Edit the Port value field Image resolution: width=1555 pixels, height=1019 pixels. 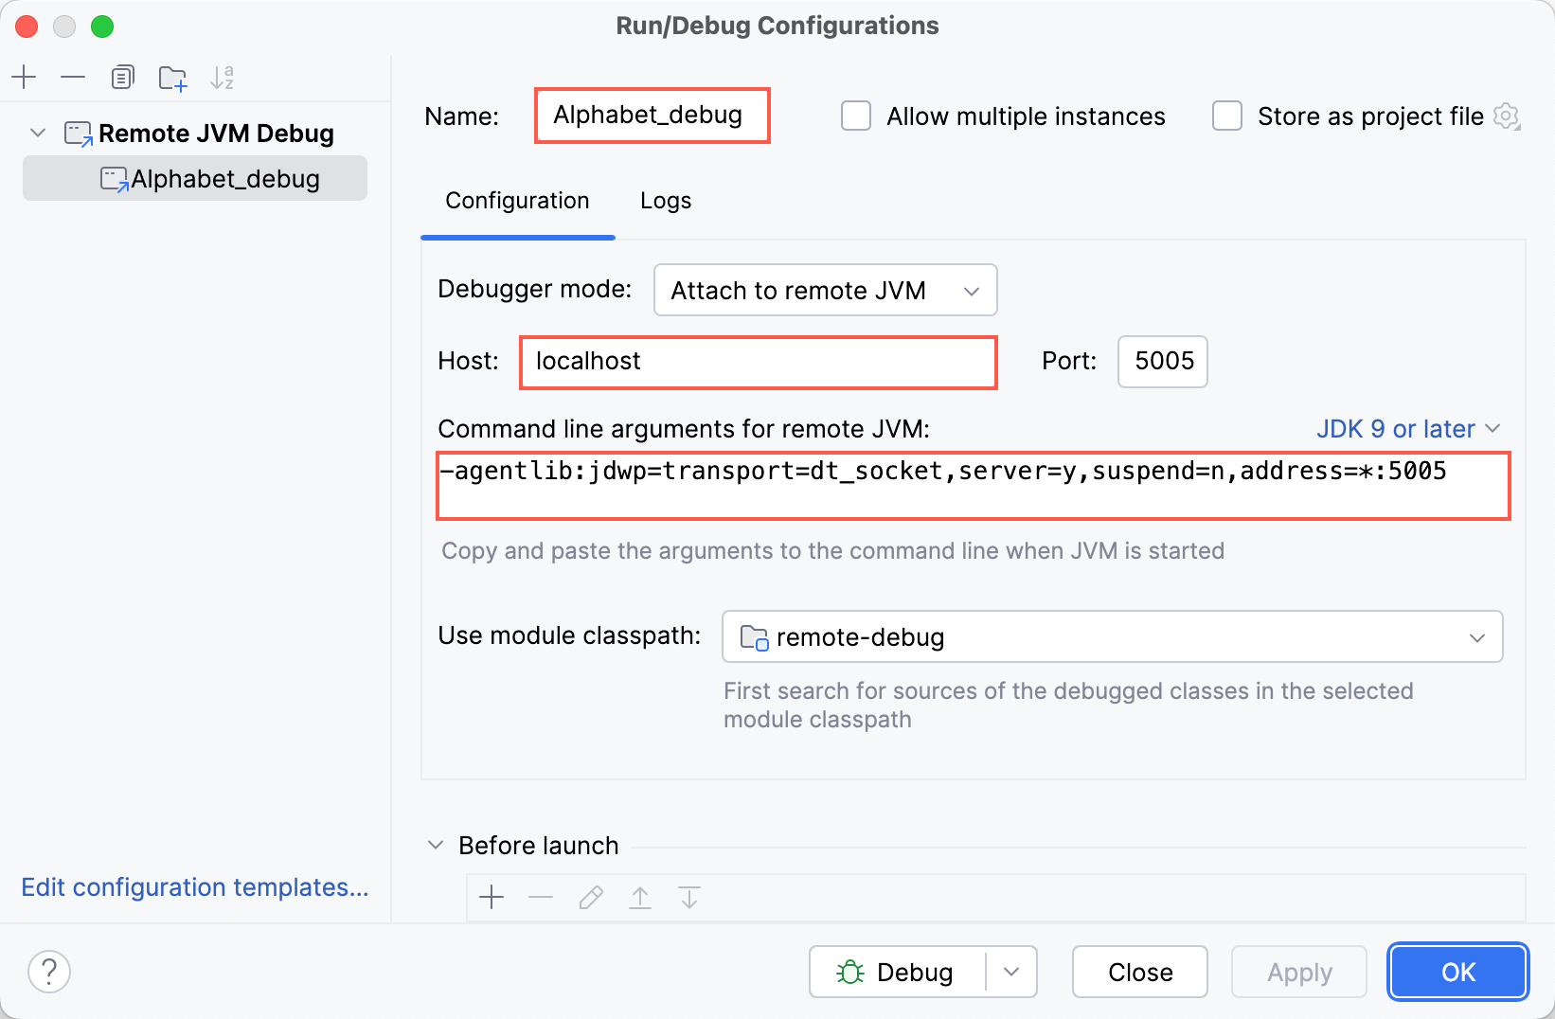coord(1162,361)
